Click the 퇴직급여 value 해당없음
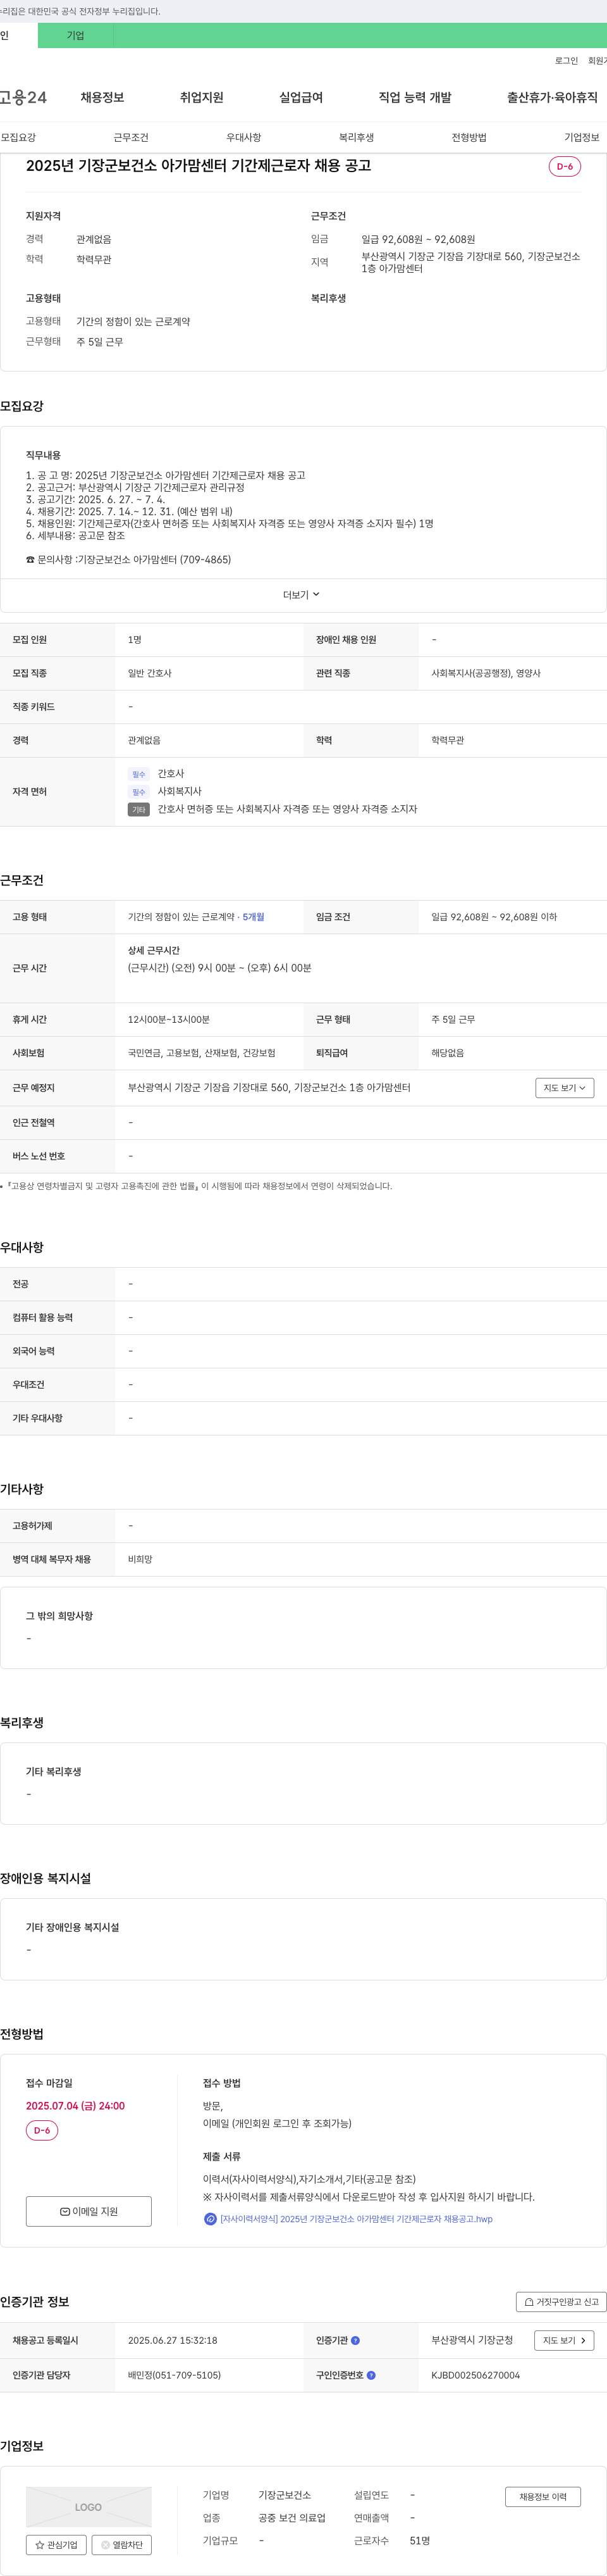 pyautogui.click(x=447, y=1053)
